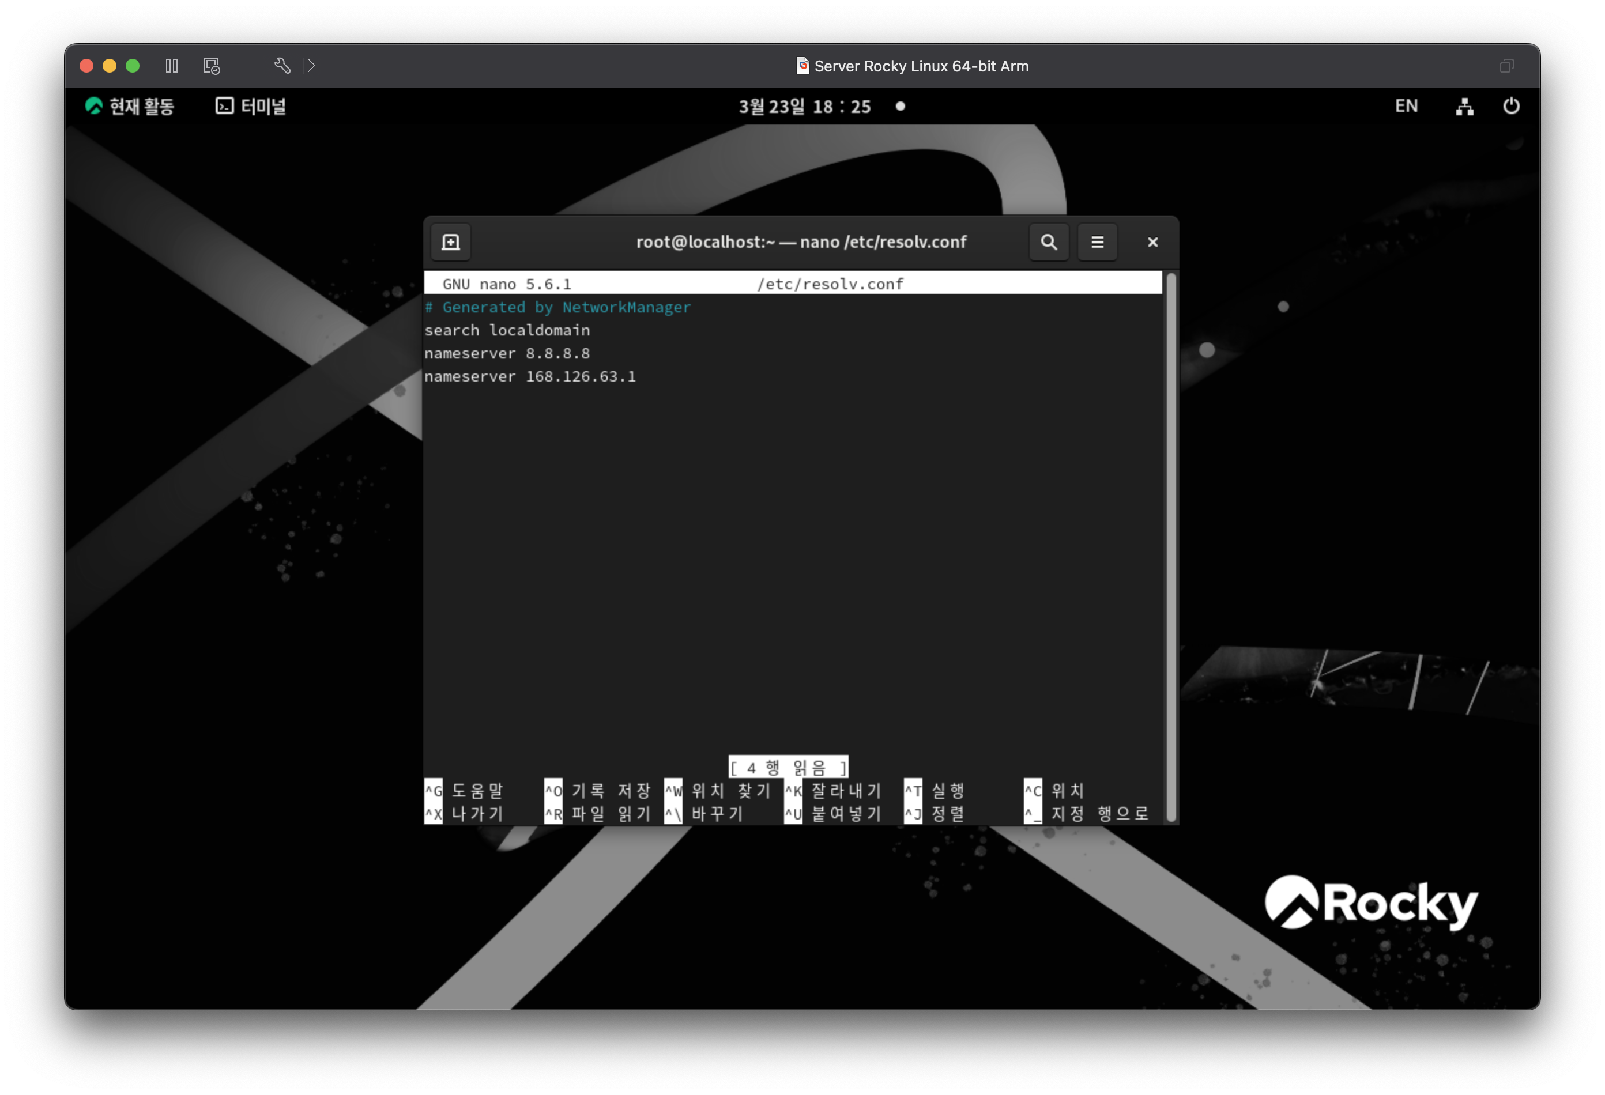The image size is (1605, 1095).
Task: Pause the virtual machine
Action: (172, 66)
